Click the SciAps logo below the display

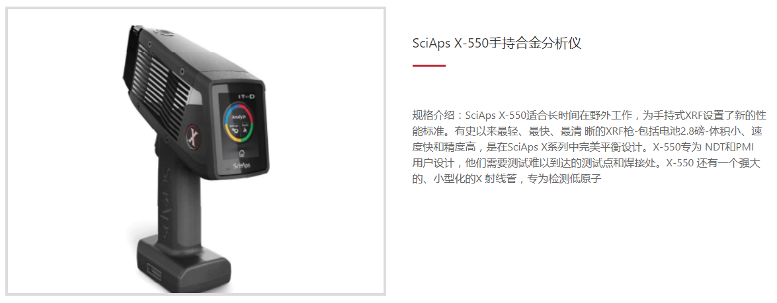coord(241,166)
